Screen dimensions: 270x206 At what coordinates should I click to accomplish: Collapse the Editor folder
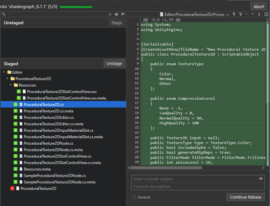point(4,72)
